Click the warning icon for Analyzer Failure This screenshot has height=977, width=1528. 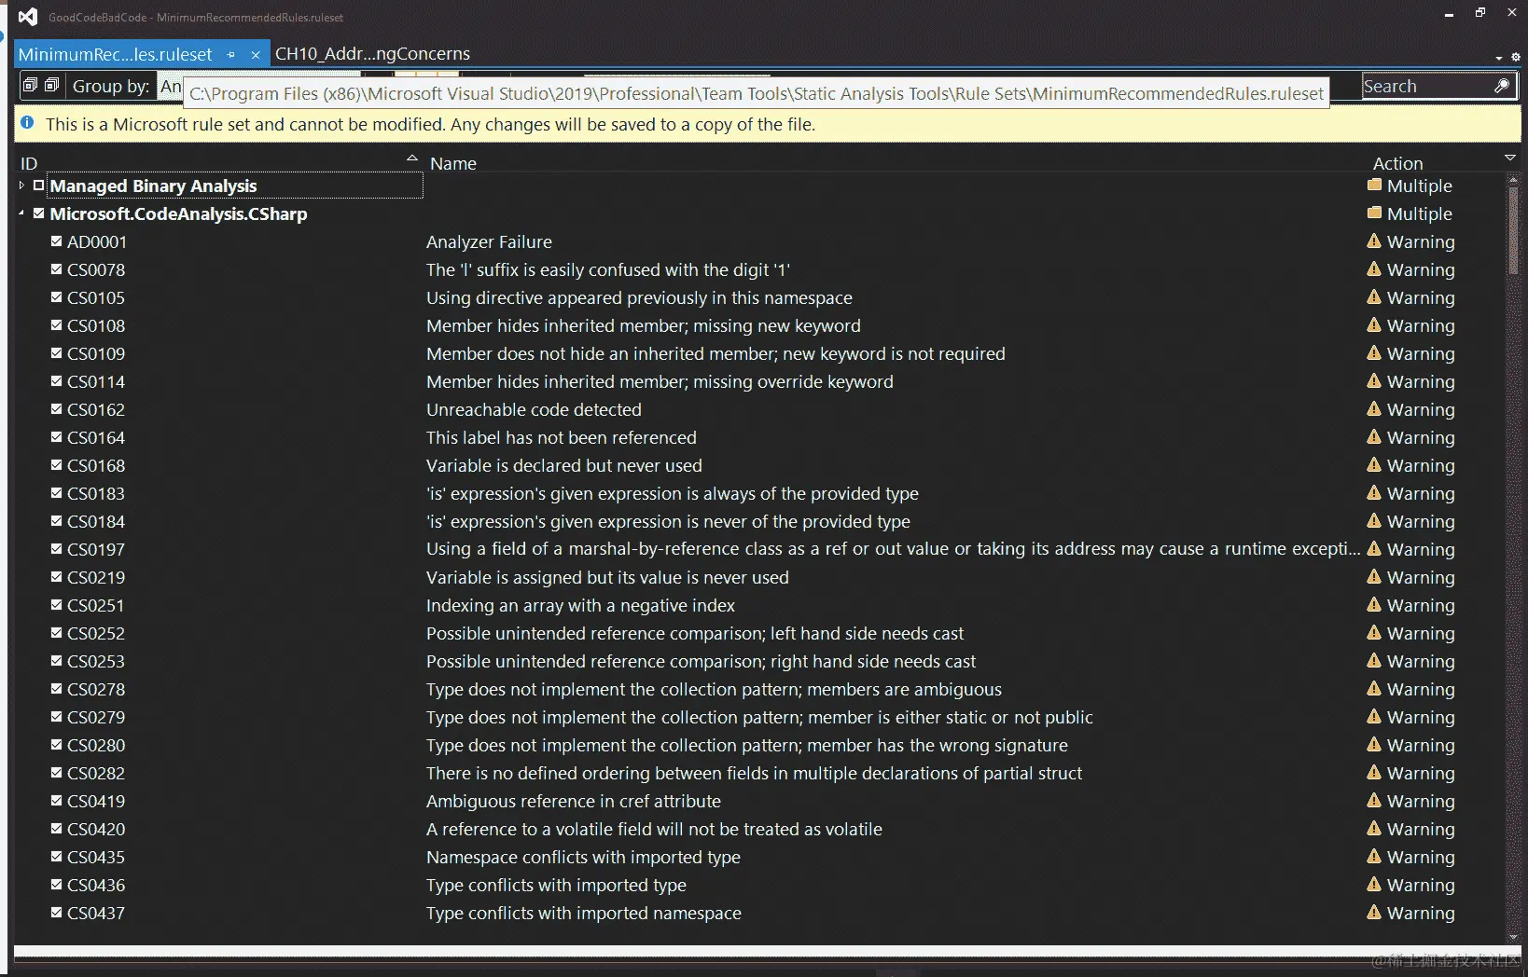point(1374,241)
